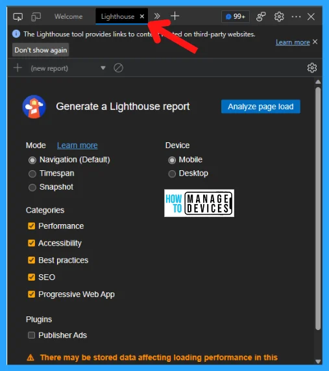Choose Mobile device
This screenshot has height=371, width=329.
tap(172, 160)
